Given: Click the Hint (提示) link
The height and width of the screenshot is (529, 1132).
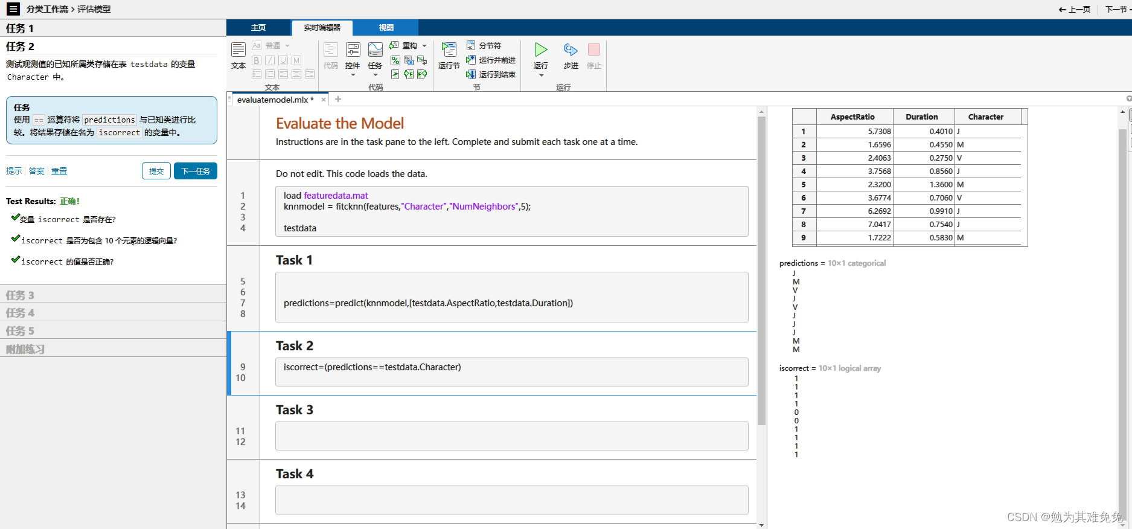Looking at the screenshot, I should pos(14,171).
